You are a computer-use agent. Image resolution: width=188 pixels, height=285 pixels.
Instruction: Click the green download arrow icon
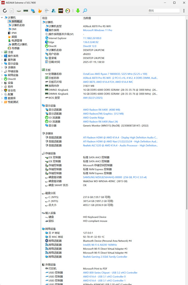click(78, 11)
